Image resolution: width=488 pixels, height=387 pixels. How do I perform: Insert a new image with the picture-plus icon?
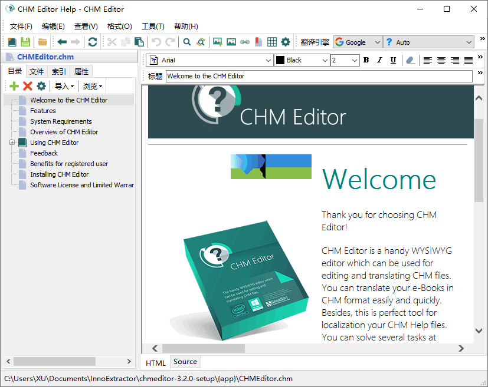pyautogui.click(x=218, y=42)
